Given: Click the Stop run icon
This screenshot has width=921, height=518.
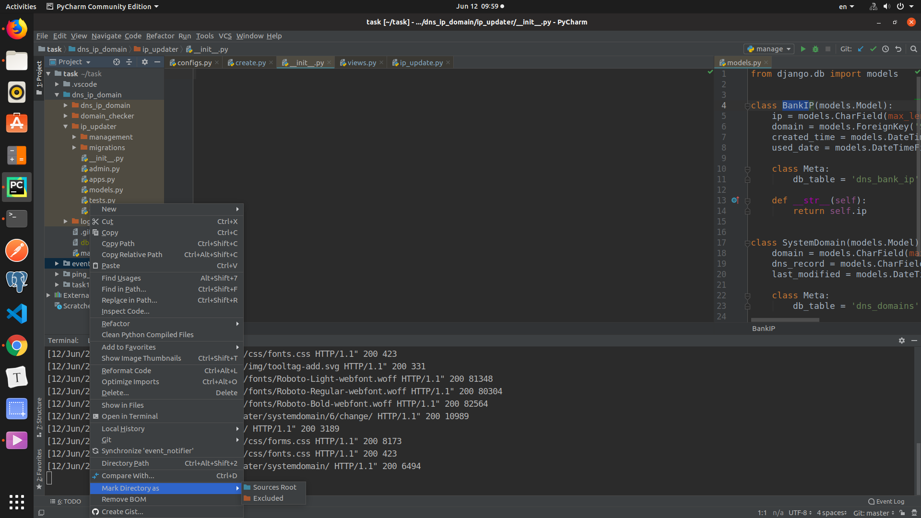Looking at the screenshot, I should 827,49.
